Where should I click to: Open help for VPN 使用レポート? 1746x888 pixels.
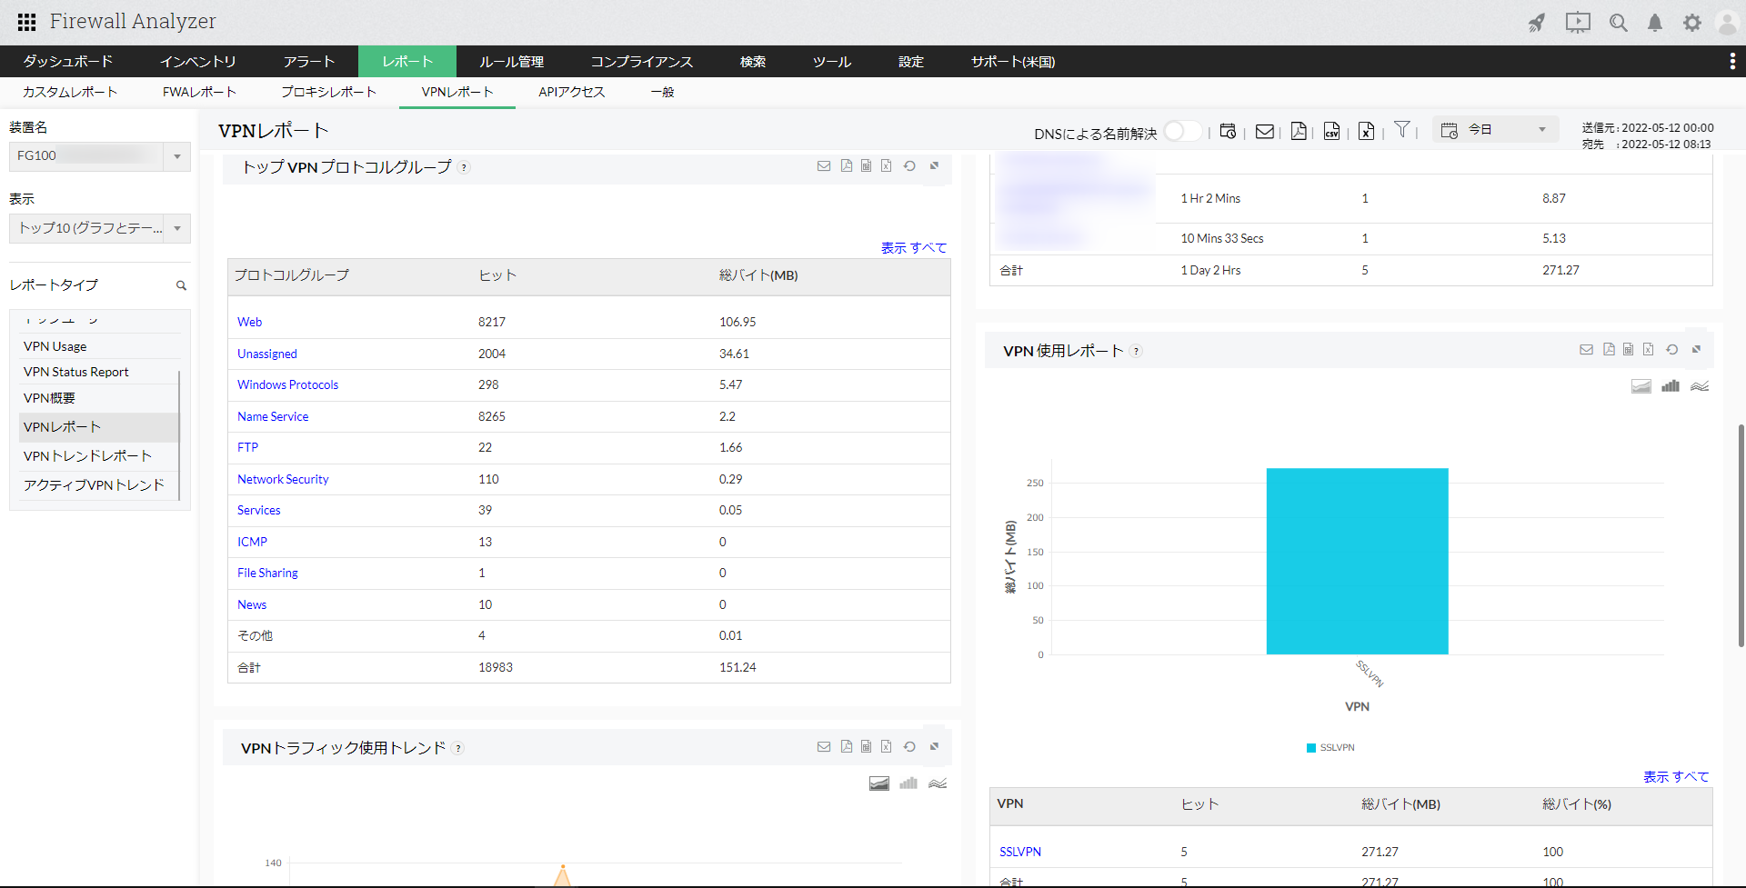[x=1136, y=351]
